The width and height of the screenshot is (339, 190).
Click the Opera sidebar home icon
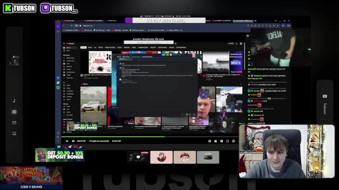(58, 26)
